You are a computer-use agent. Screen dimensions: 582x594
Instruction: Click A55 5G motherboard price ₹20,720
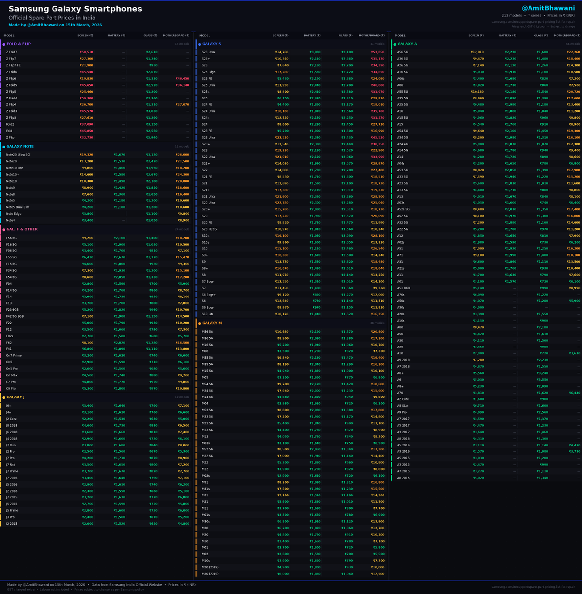pos(573,92)
